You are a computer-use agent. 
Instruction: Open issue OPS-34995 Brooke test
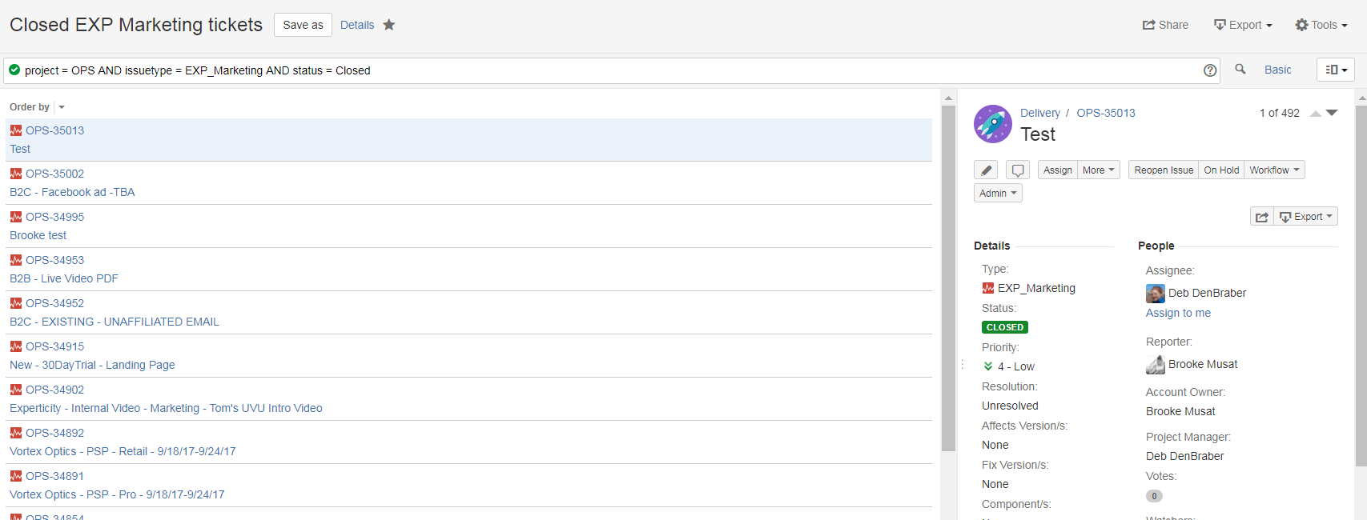[54, 217]
